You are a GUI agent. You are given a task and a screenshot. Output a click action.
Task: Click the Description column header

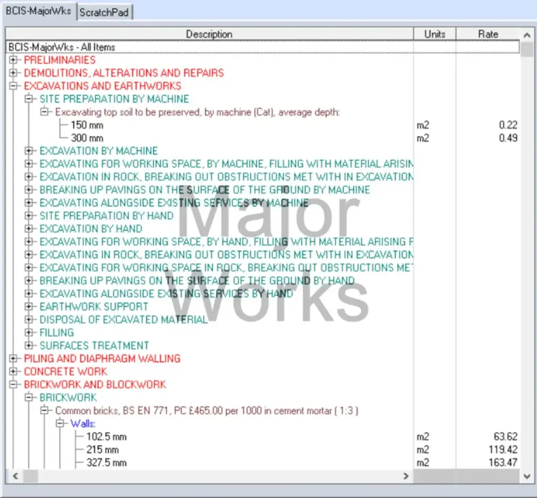pyautogui.click(x=209, y=34)
